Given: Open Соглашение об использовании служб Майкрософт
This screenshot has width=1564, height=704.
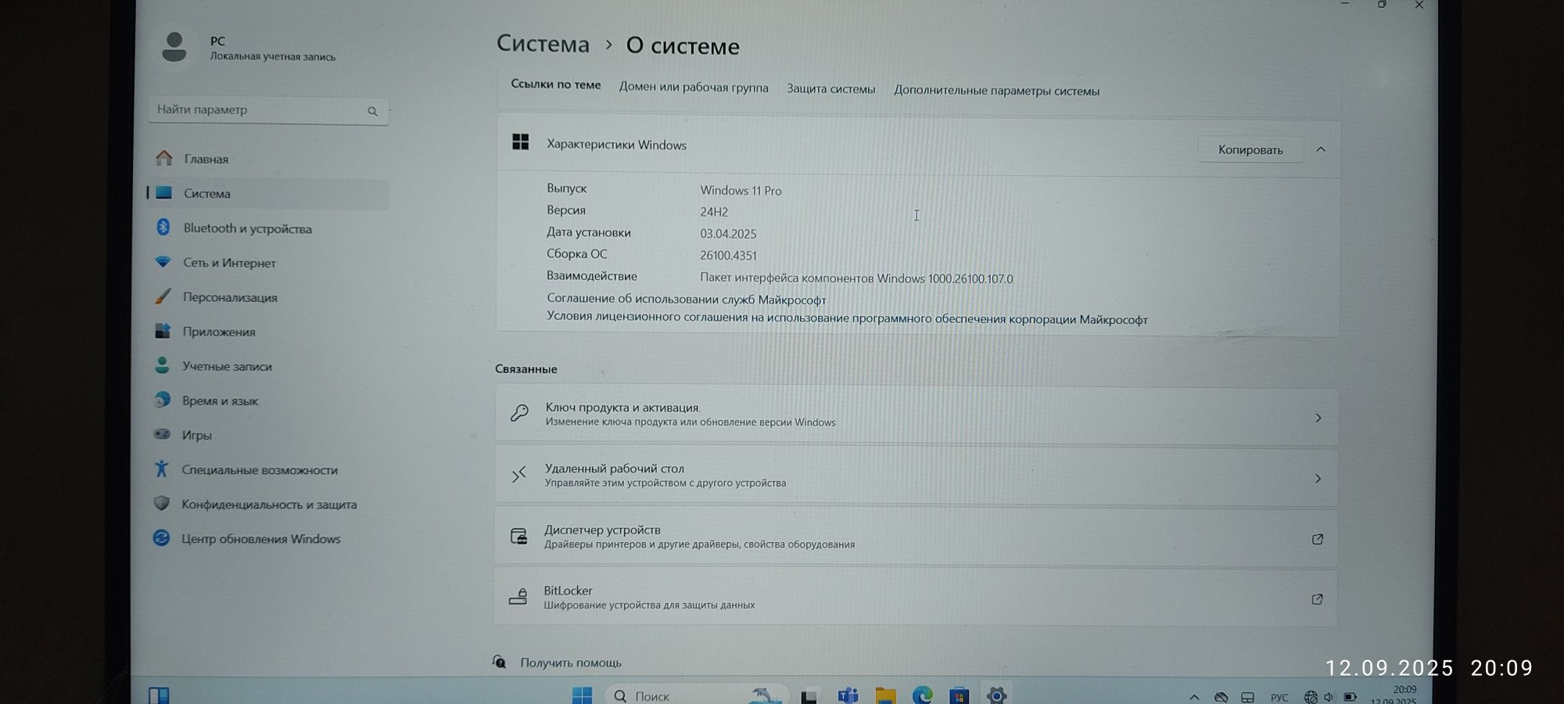Looking at the screenshot, I should pyautogui.click(x=686, y=300).
